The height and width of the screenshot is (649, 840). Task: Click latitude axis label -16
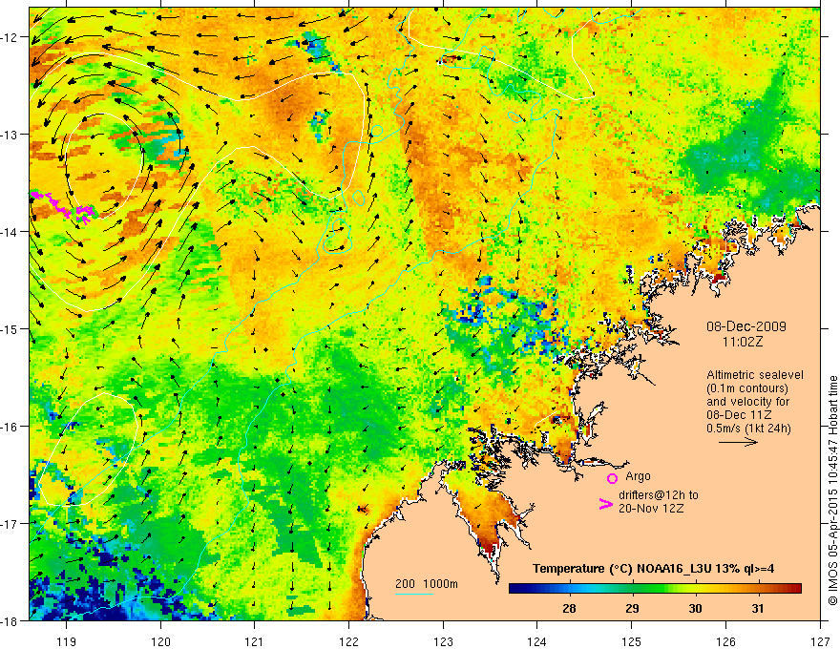tap(10, 427)
